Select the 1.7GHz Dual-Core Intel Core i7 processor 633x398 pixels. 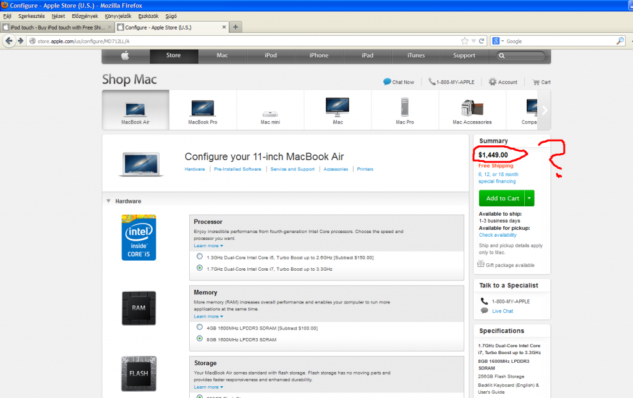tap(200, 268)
